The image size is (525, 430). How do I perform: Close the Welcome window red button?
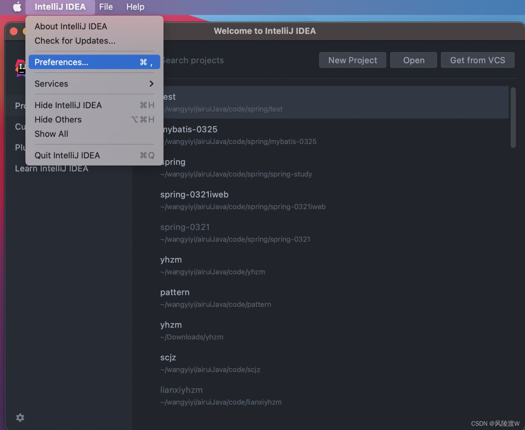point(14,31)
